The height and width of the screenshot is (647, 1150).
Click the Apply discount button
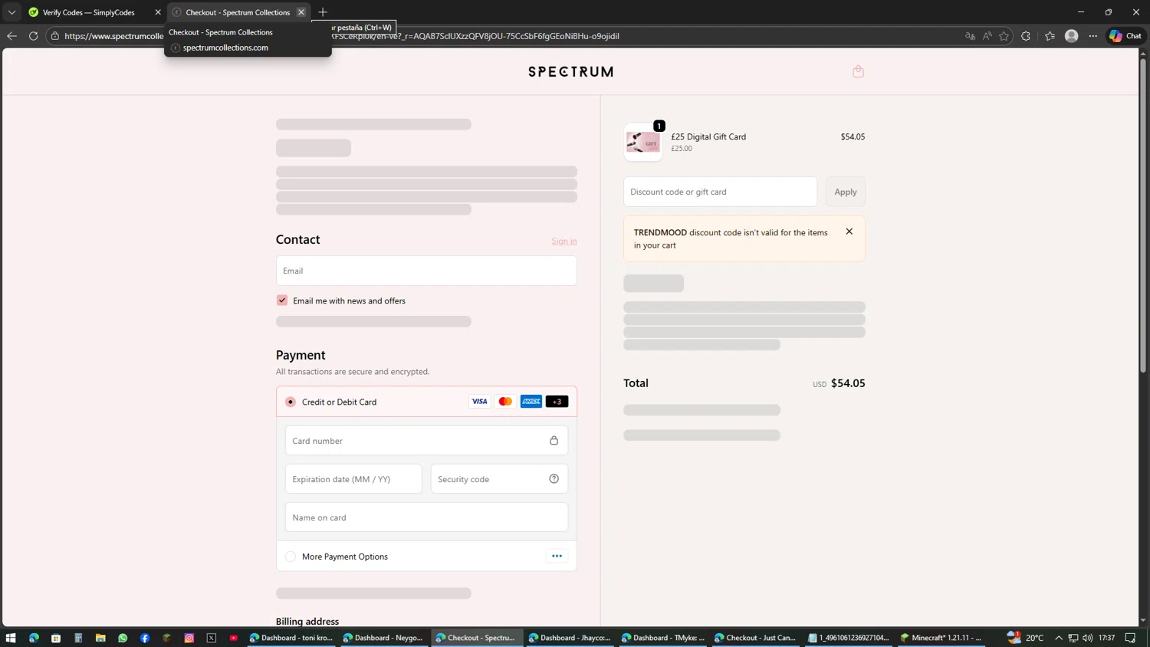[x=846, y=192]
